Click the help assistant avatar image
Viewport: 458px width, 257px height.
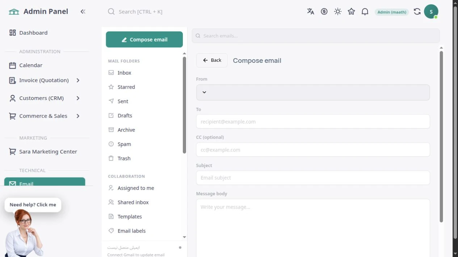(x=24, y=233)
